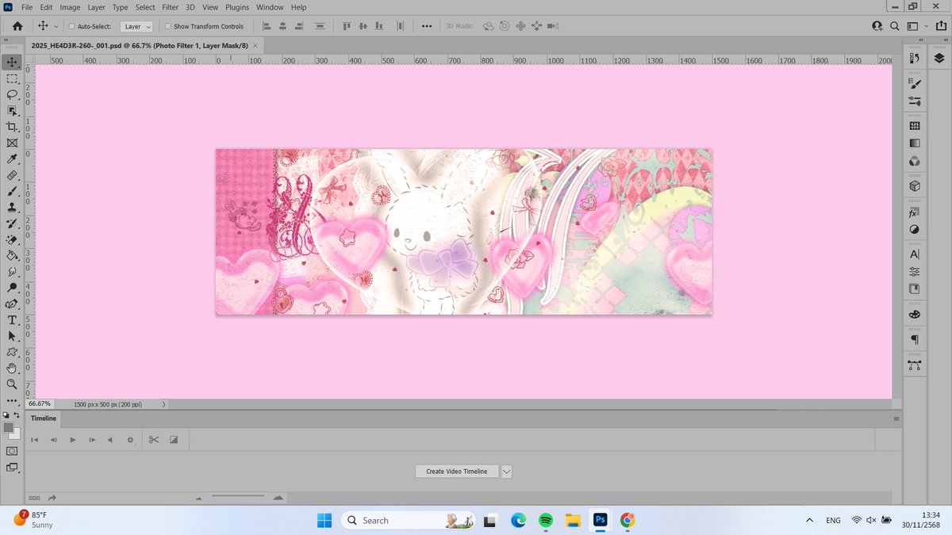
Task: Select the Eraser tool
Action: coord(12,239)
